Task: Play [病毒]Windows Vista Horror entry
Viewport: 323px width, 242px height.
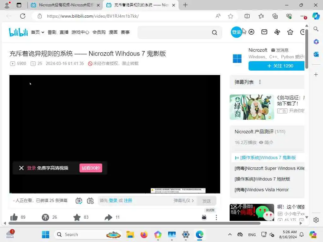Action: (x=261, y=190)
